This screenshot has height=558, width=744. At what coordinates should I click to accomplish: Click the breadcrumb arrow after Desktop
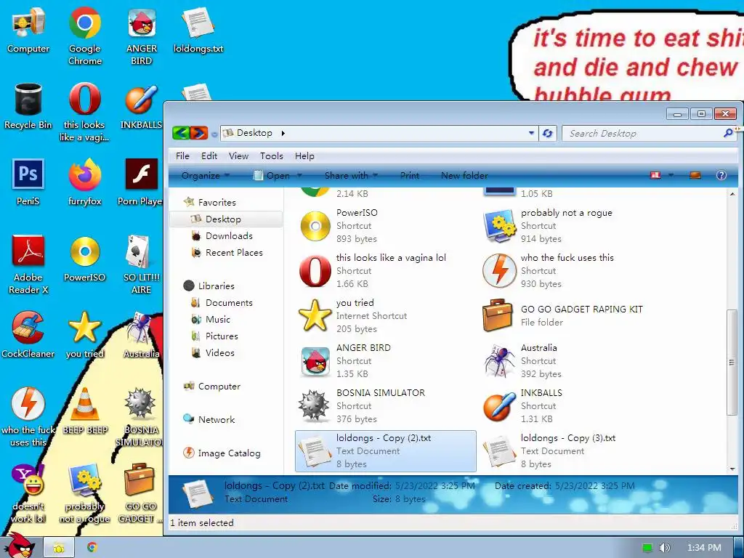[283, 134]
